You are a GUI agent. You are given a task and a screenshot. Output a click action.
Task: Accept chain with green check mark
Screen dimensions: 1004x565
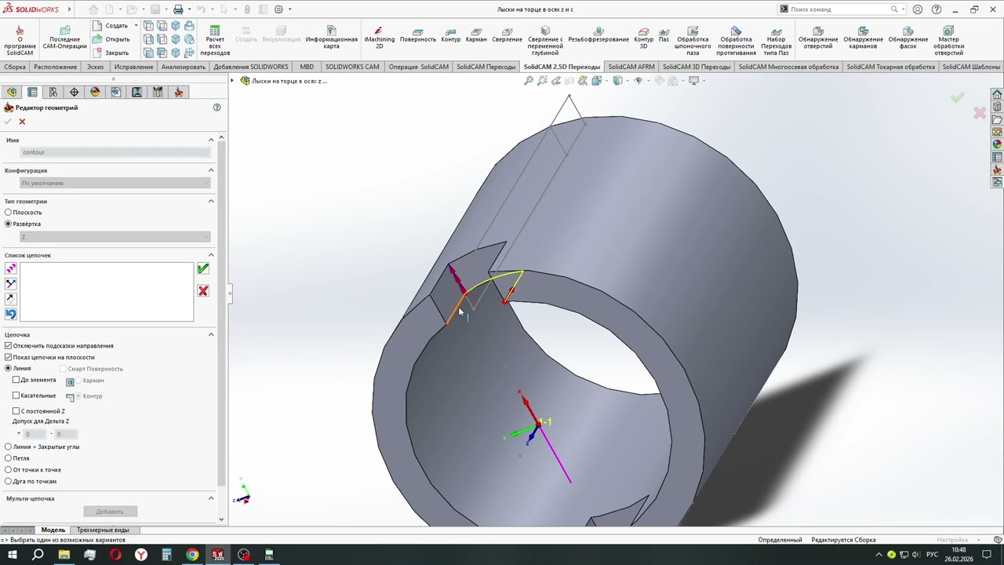(203, 268)
